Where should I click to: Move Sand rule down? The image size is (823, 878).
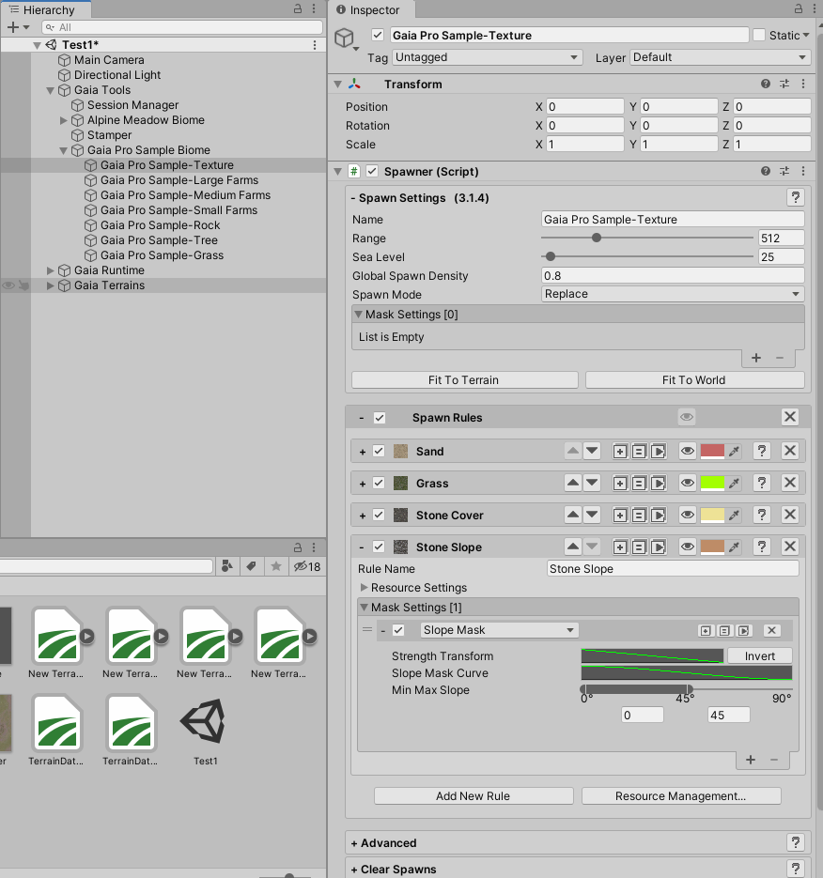pyautogui.click(x=592, y=451)
